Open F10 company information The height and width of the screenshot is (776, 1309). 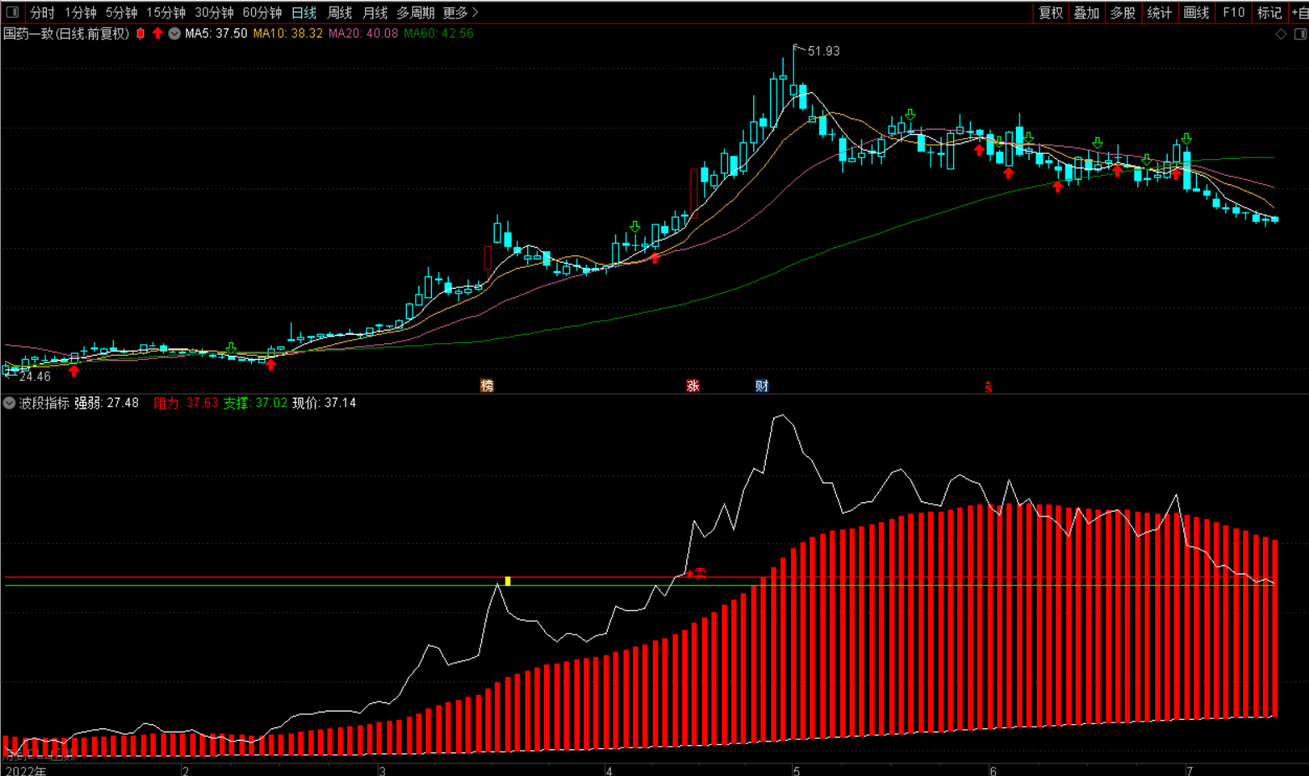pos(1233,13)
